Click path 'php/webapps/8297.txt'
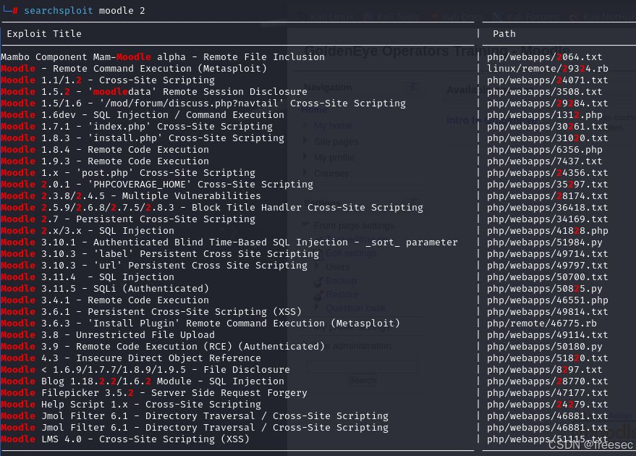This screenshot has height=456, width=636. (544, 369)
